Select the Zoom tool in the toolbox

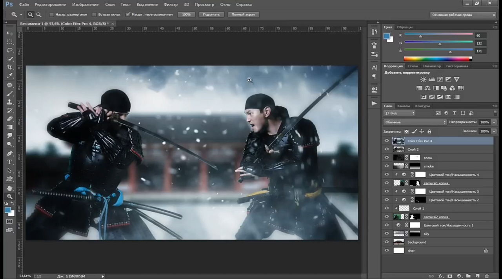click(10, 196)
